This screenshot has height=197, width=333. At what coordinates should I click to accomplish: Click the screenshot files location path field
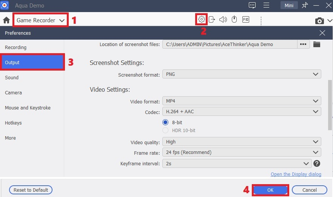230,44
